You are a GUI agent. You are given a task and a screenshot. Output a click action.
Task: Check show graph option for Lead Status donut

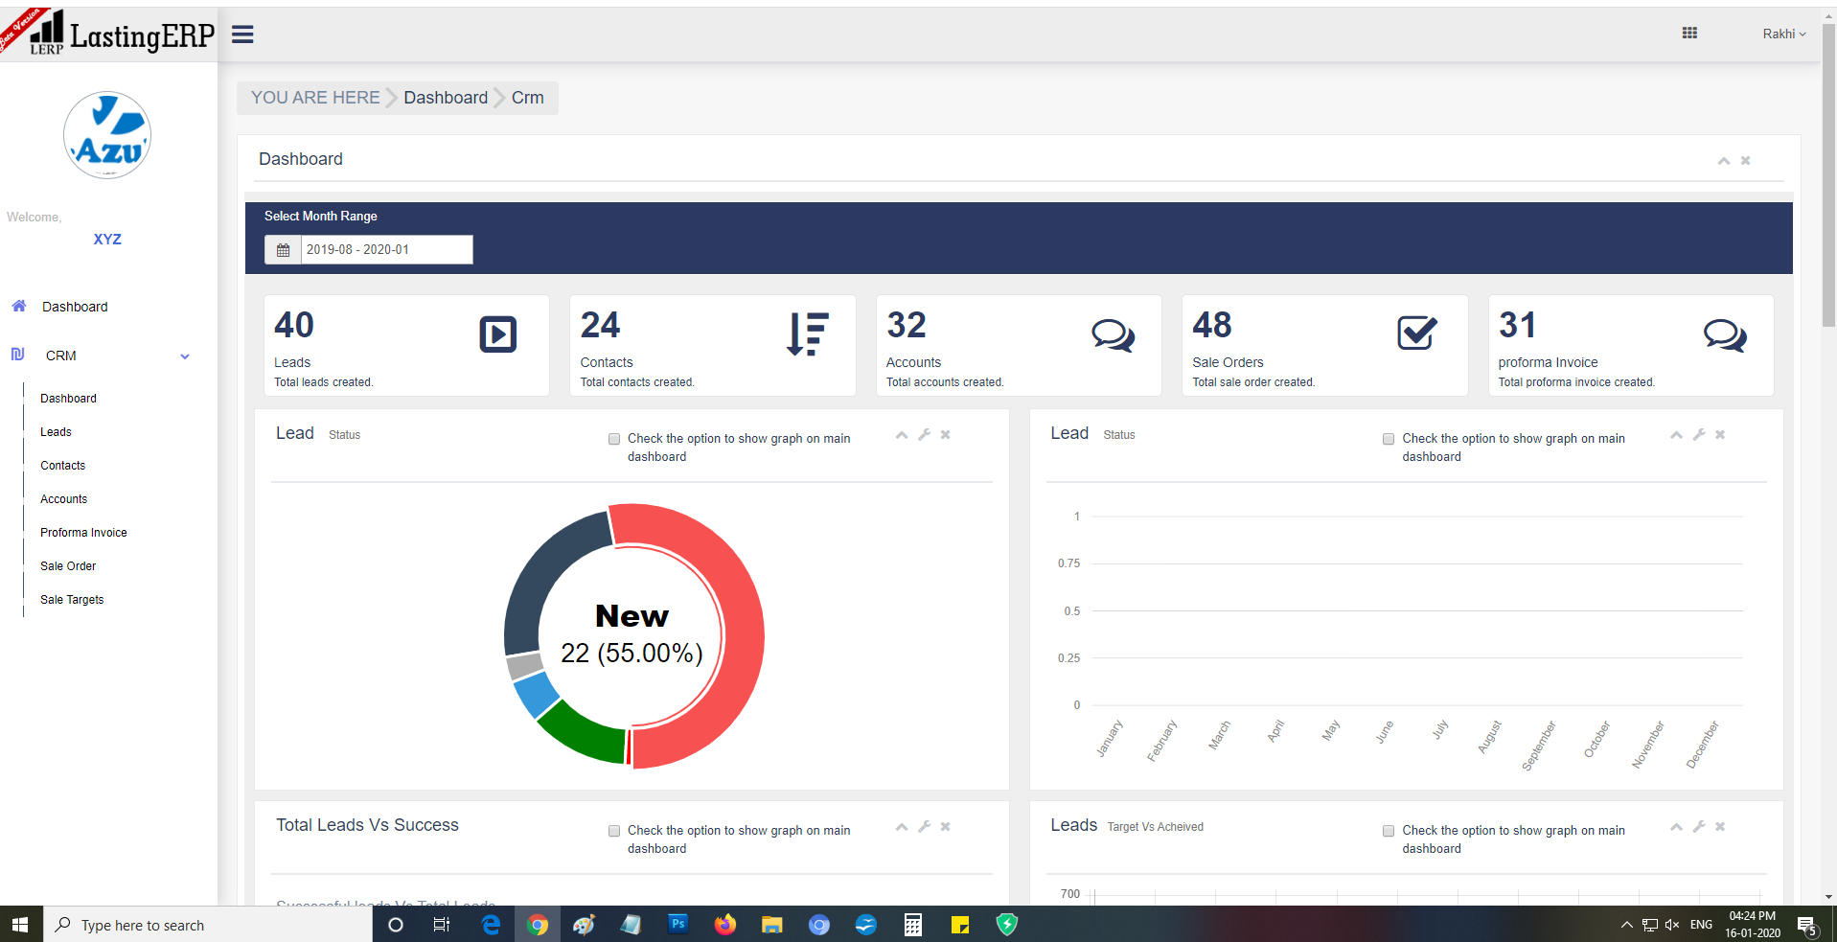(x=614, y=439)
